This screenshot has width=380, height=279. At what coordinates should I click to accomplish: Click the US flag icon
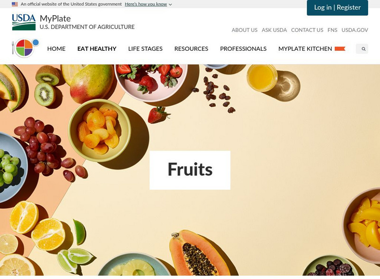[15, 4]
